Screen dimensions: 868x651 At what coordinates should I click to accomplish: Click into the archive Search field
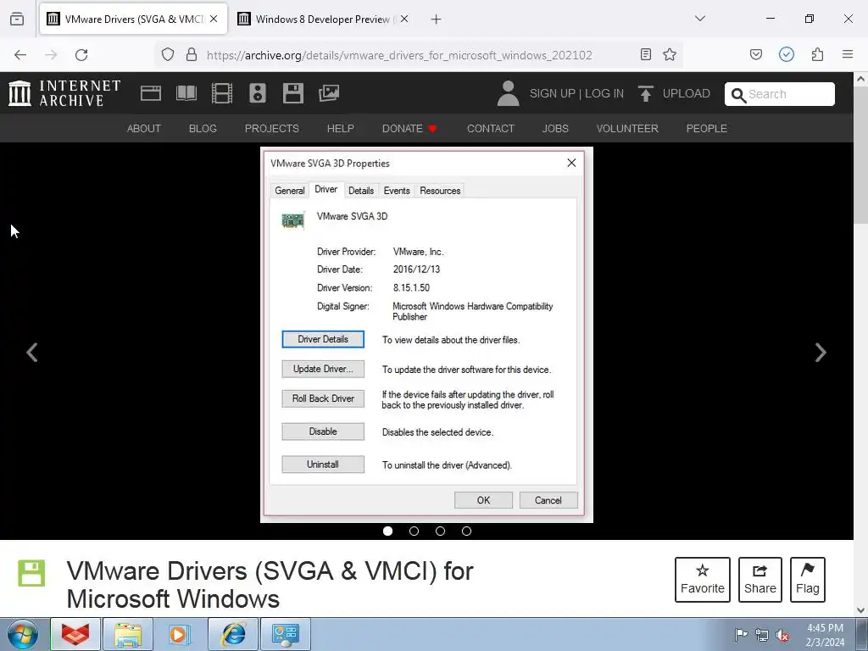[x=780, y=94]
